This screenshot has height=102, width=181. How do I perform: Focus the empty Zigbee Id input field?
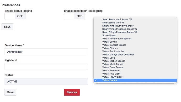[46, 66]
